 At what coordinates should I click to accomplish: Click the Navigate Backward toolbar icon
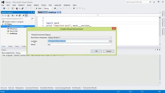(4, 8)
